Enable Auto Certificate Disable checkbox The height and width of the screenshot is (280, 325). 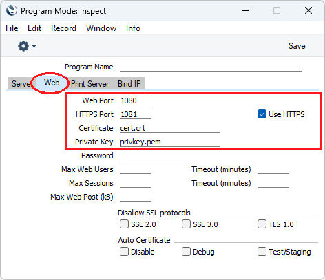tap(124, 252)
